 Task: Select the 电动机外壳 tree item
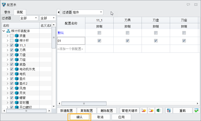coord(27,69)
